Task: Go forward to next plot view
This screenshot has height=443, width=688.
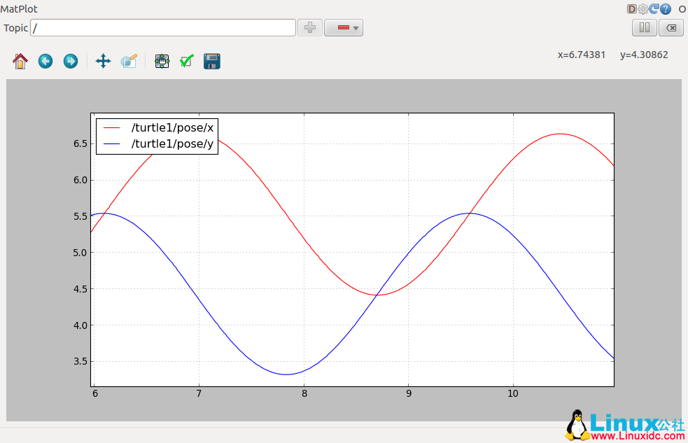Action: pos(70,61)
